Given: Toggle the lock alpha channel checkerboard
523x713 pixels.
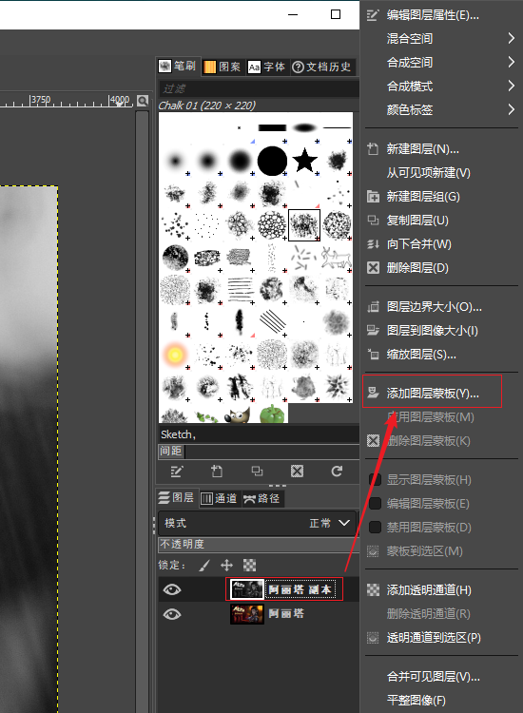Looking at the screenshot, I should (x=250, y=566).
